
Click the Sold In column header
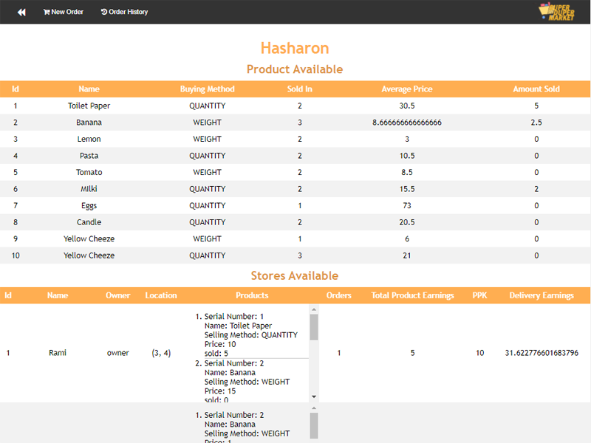pyautogui.click(x=300, y=89)
